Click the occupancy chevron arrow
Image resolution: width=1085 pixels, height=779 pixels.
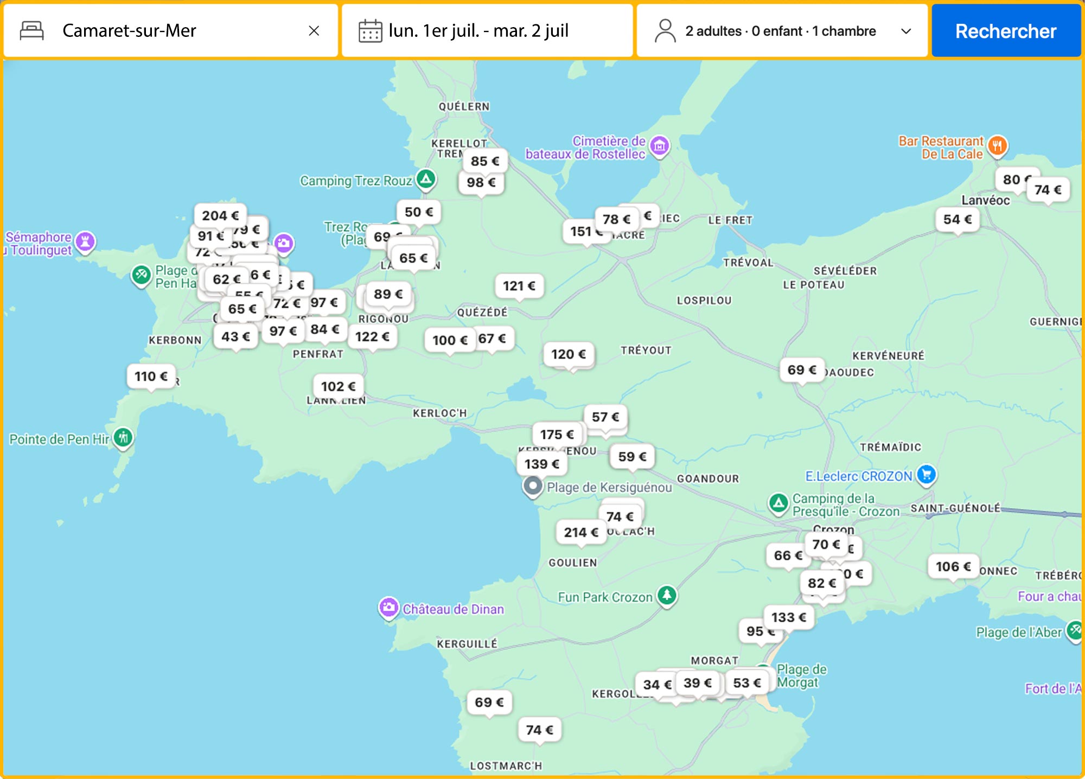[x=906, y=31]
